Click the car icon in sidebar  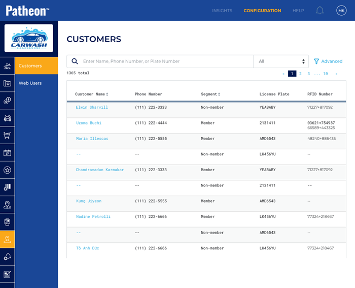[7, 118]
